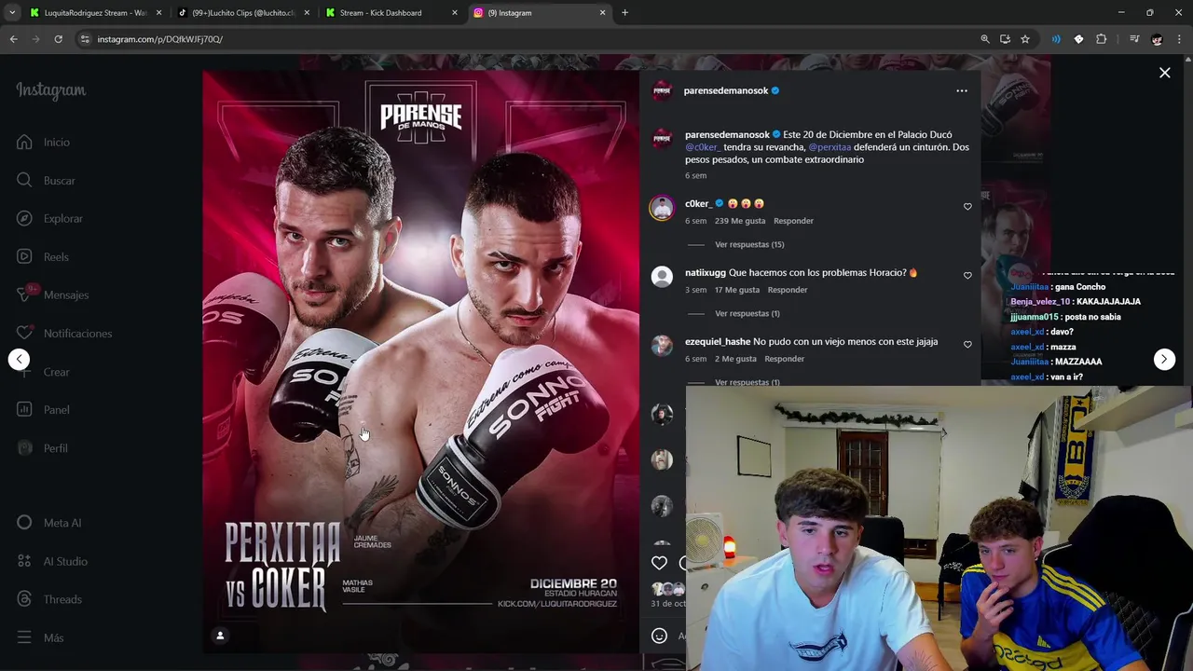Open Chrome three-dot menu
The width and height of the screenshot is (1193, 671).
[1178, 39]
